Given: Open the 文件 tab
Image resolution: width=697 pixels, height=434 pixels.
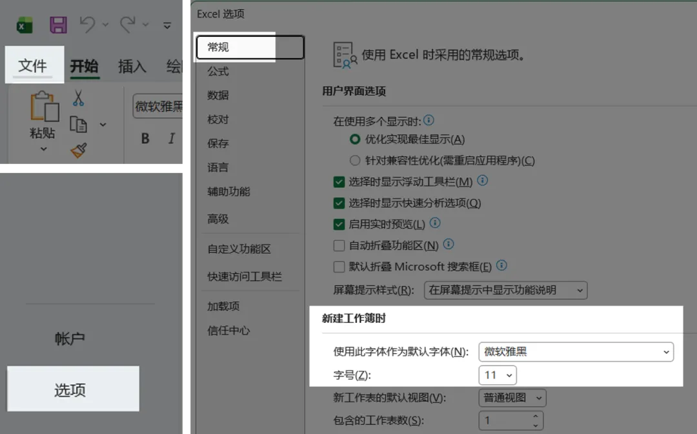Looking at the screenshot, I should tap(32, 65).
